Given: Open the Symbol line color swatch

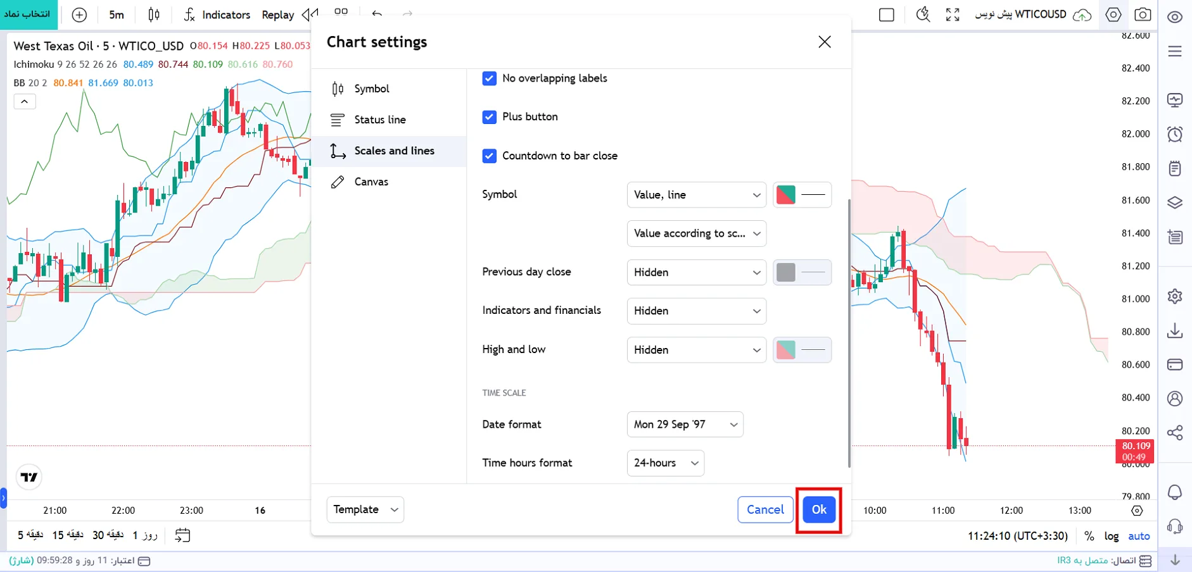Looking at the screenshot, I should click(802, 195).
